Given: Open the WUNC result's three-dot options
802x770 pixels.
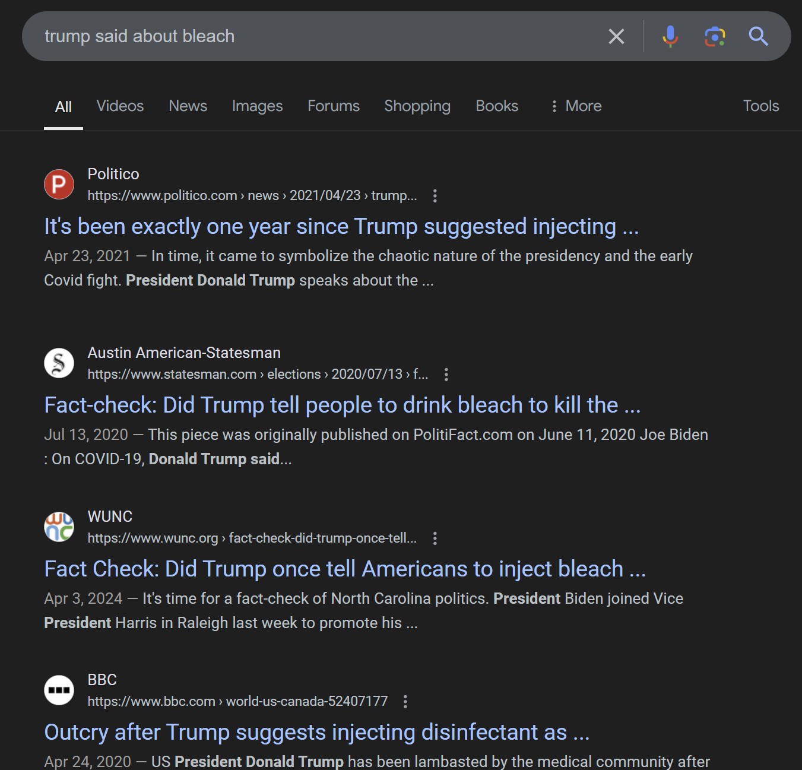Looking at the screenshot, I should click(x=435, y=538).
